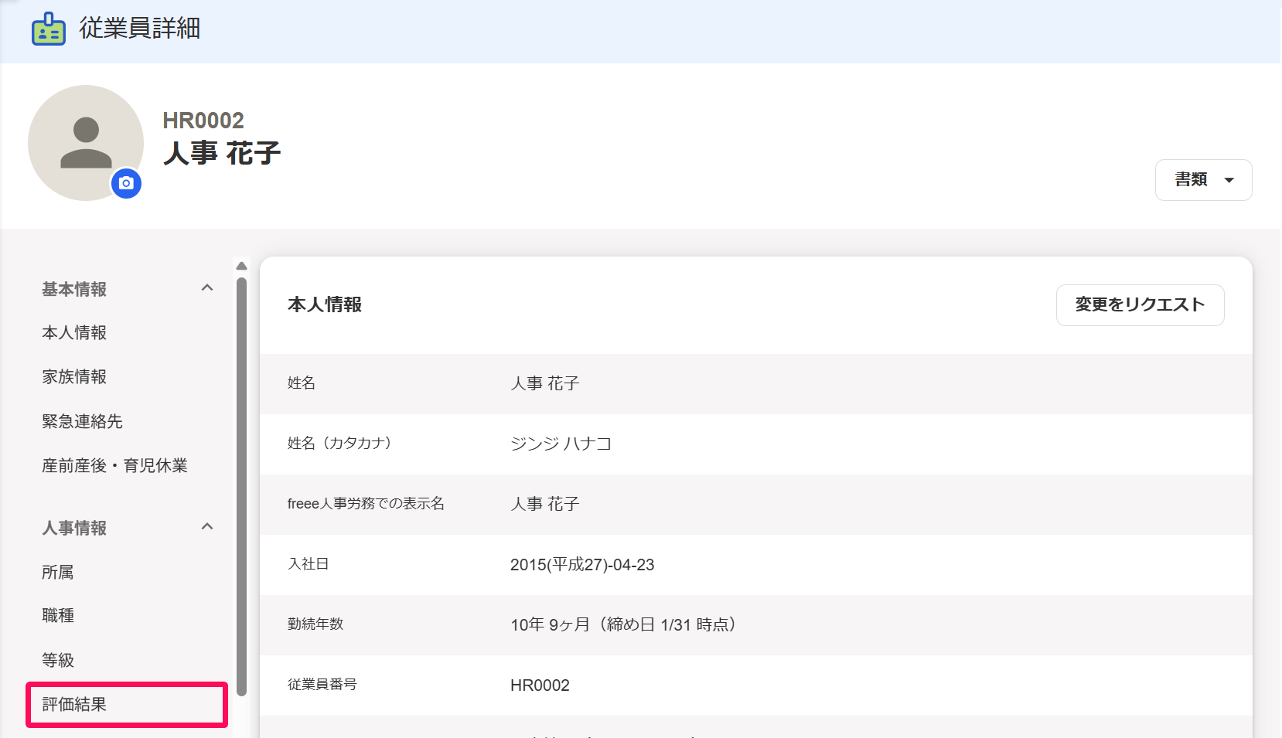This screenshot has height=738, width=1282.
Task: Click the 人事情報 section heading
Action: pyautogui.click(x=74, y=529)
